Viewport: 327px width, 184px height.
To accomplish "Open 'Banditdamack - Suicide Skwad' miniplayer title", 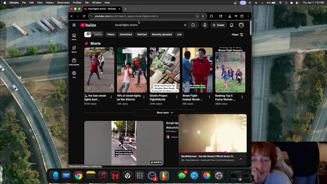I will coord(208,156).
